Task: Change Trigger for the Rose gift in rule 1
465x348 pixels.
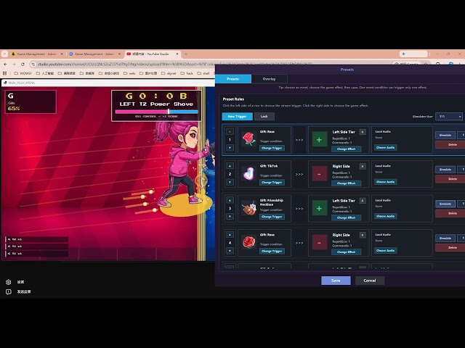Action: (x=272, y=148)
